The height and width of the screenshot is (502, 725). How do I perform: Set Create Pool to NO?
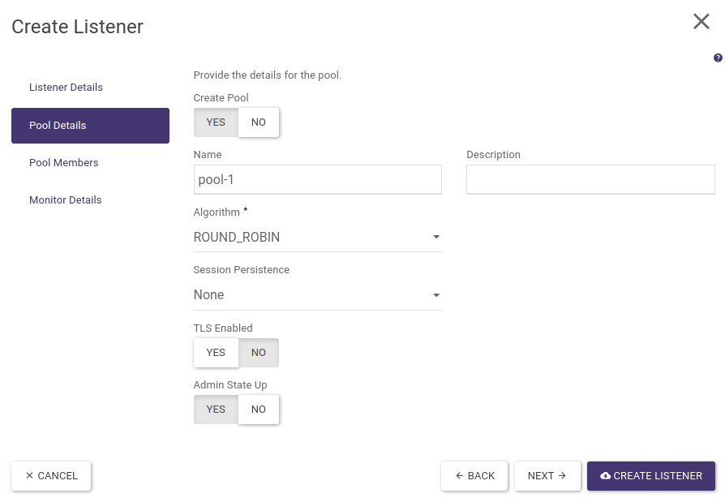258,122
